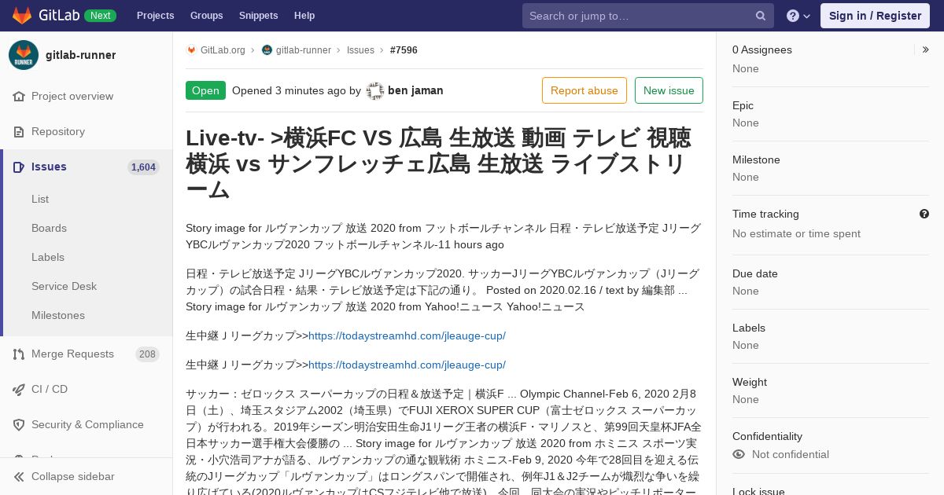Open Merge Requests
944x495 pixels.
(x=72, y=354)
